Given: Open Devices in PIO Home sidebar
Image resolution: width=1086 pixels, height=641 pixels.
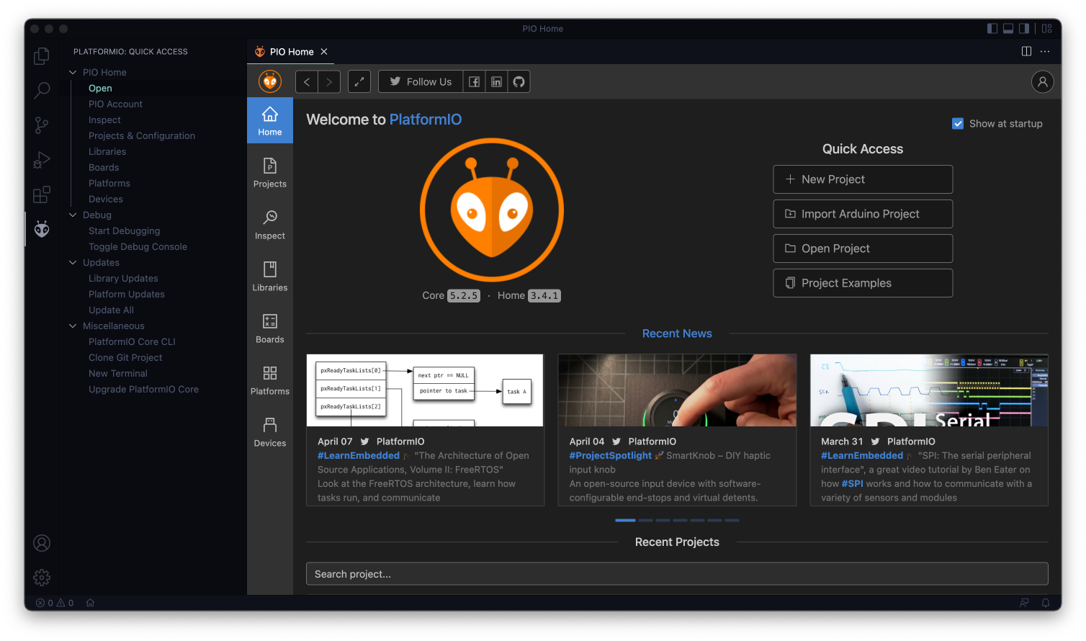Looking at the screenshot, I should click(270, 433).
